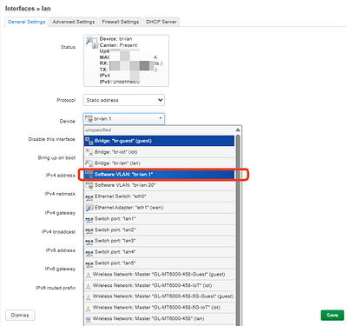Choose the unspecified device option

pyautogui.click(x=159, y=130)
